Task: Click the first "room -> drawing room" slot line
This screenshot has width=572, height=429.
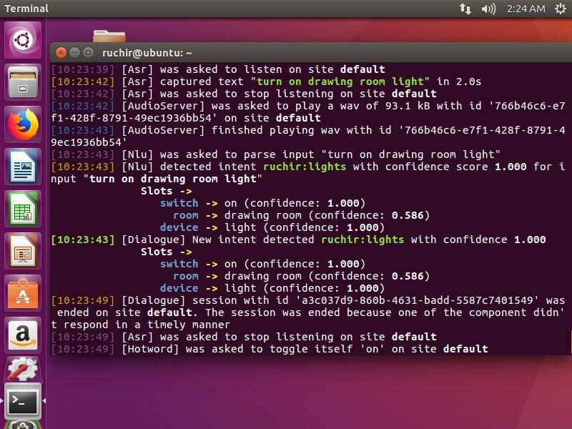Action: click(301, 215)
